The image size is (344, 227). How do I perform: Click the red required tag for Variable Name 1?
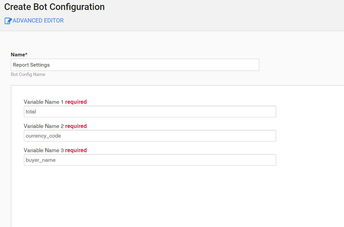coord(76,102)
